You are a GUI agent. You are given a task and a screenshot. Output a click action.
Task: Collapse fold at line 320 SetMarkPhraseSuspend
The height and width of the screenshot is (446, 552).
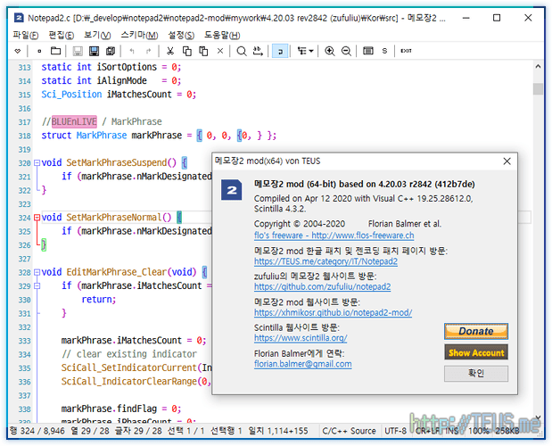tap(37, 163)
